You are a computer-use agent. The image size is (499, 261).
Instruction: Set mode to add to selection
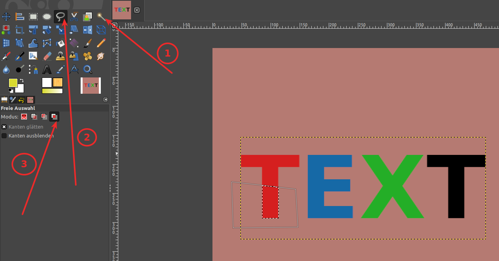point(35,116)
